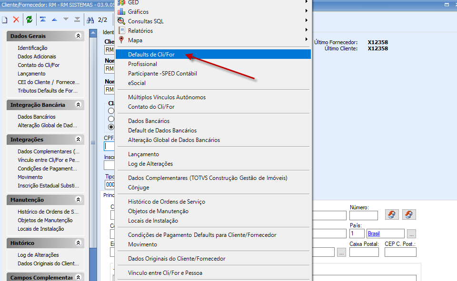Open Dados Adicionais in sidebar
Screen dimensions: 457x281
(37, 56)
